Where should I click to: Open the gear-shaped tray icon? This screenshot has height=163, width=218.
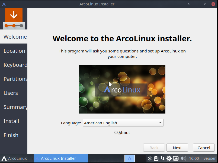[x=169, y=158]
